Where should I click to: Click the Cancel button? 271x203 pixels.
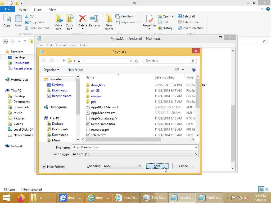coord(184,166)
